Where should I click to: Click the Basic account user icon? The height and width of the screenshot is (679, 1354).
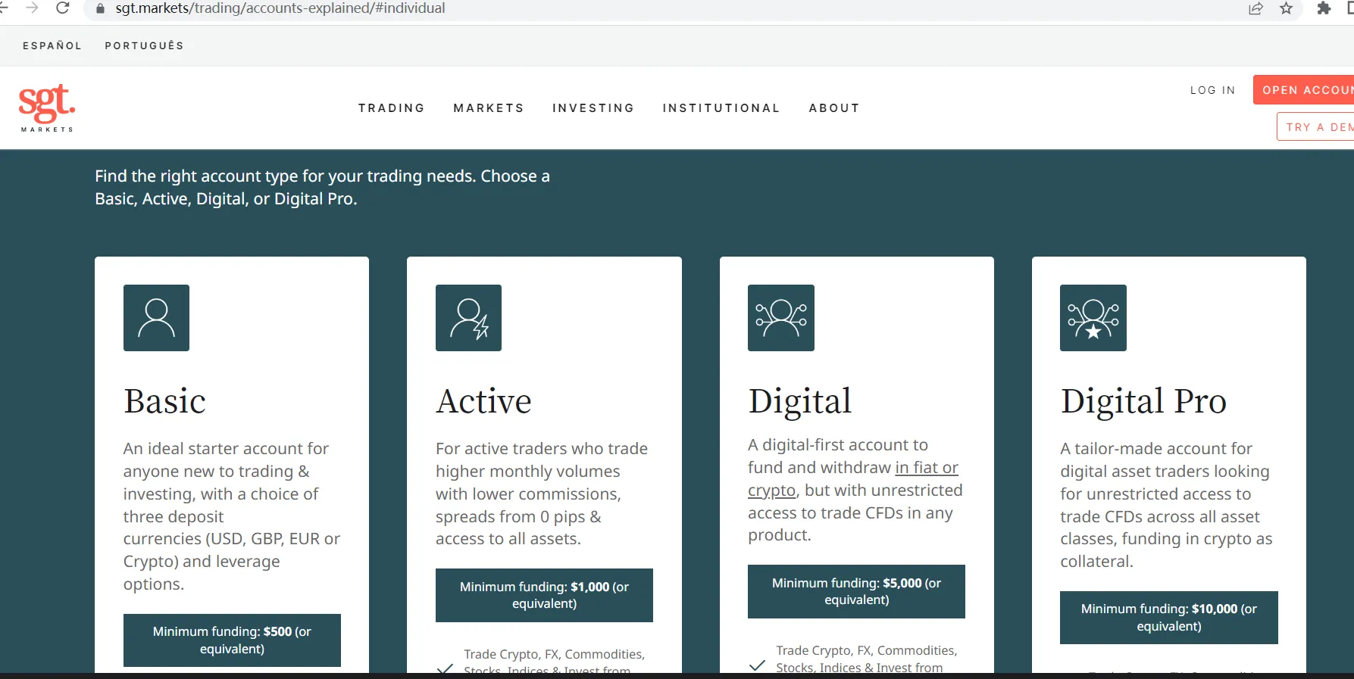point(156,318)
